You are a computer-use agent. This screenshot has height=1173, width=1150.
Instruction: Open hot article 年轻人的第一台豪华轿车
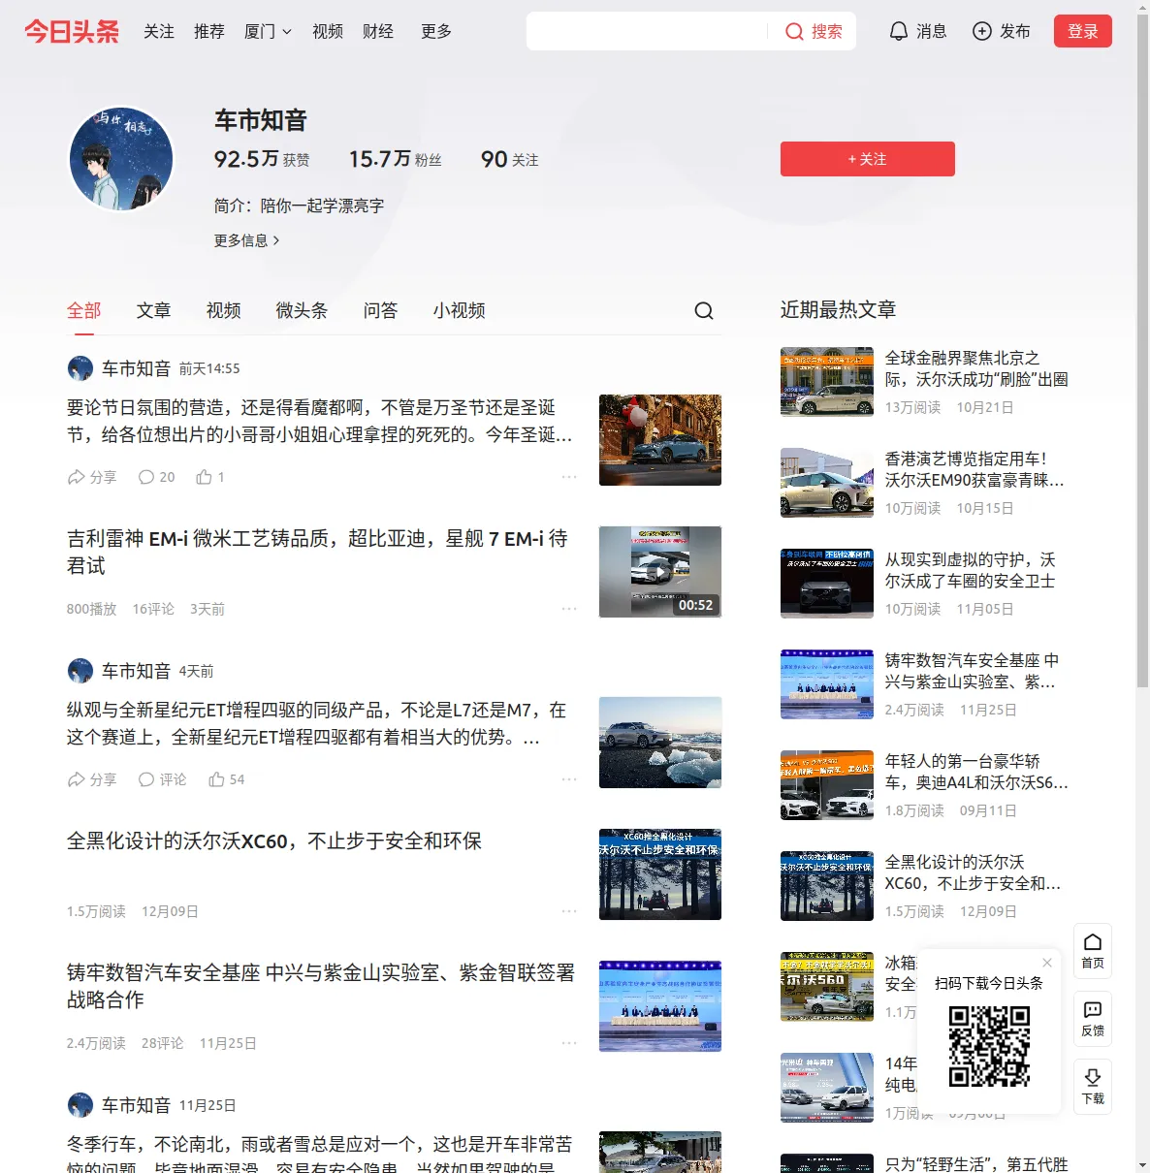click(x=976, y=772)
